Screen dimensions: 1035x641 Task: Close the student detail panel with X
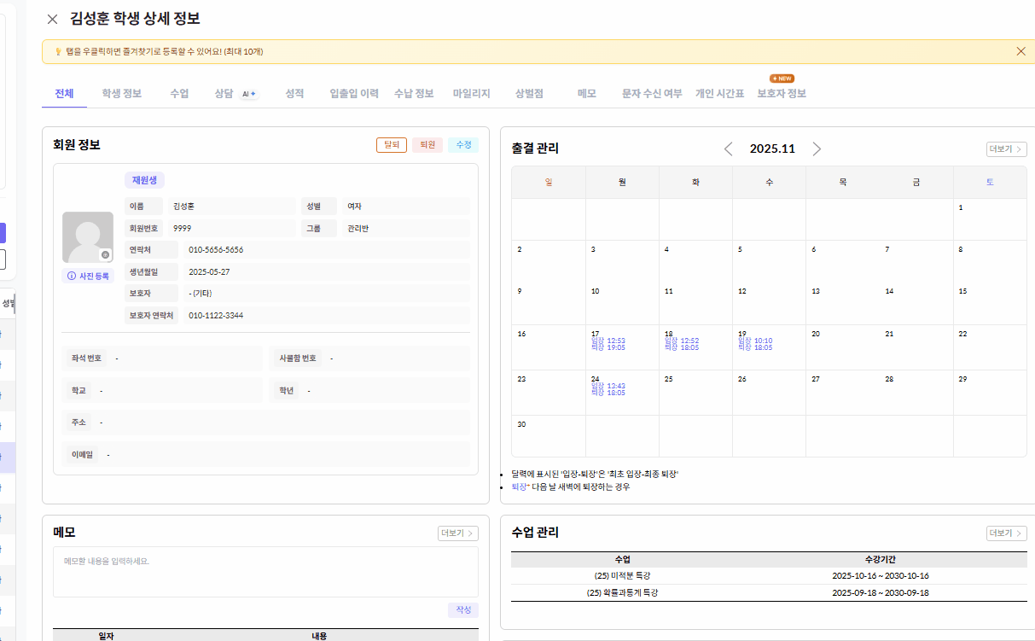pyautogui.click(x=53, y=19)
